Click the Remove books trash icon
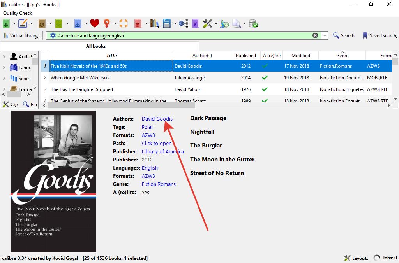The width and height of the screenshot is (399, 263). point(138,24)
